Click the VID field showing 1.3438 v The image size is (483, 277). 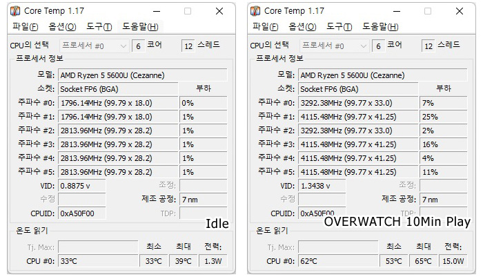click(x=324, y=186)
